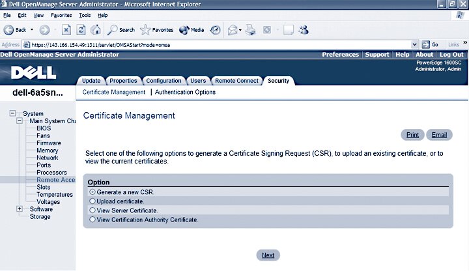Open the Tools menu
The height and width of the screenshot is (271, 469).
point(85,15)
